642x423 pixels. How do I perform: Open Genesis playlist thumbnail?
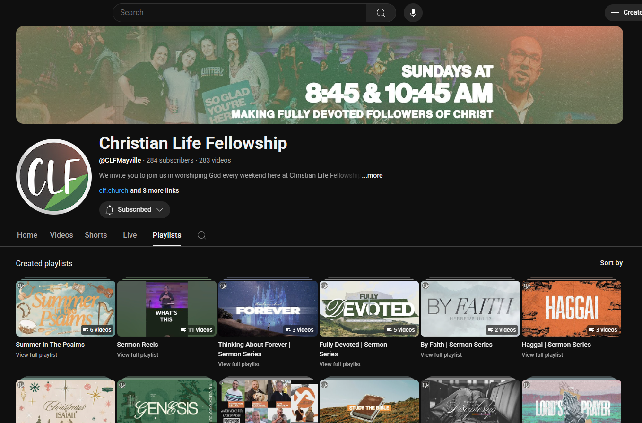[167, 402]
